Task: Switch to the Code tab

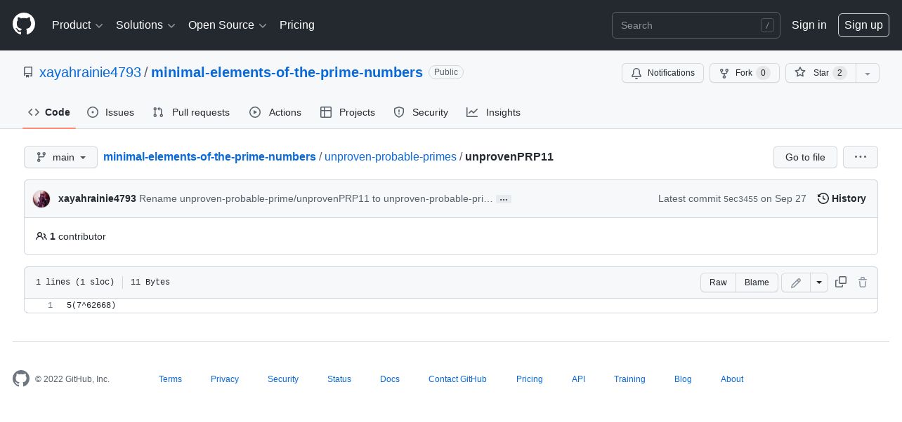Action: coord(49,112)
